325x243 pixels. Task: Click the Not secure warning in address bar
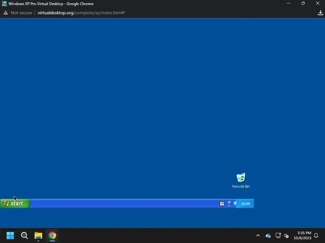click(18, 13)
